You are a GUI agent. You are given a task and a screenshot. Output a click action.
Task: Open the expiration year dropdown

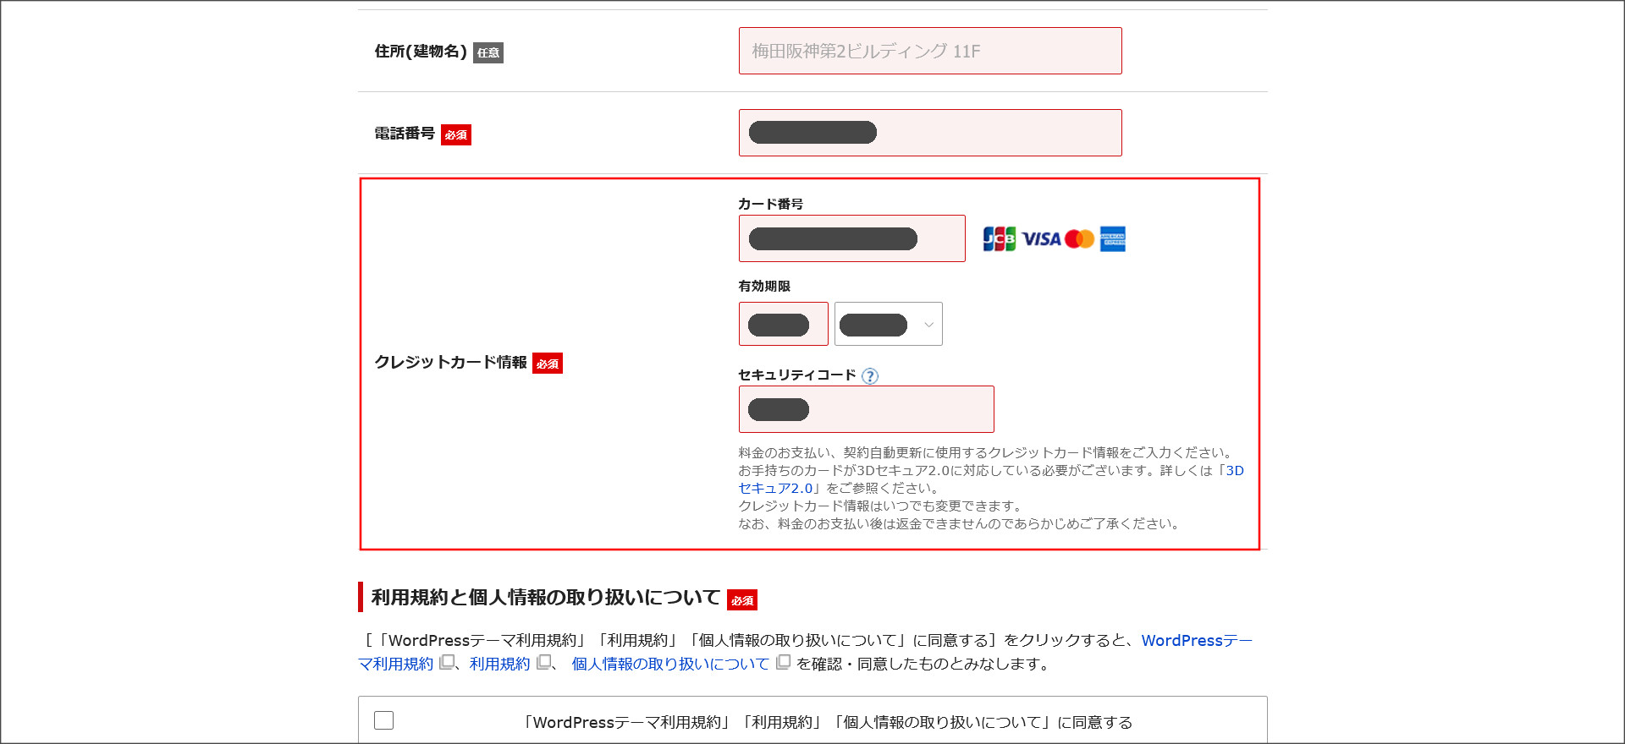(889, 325)
